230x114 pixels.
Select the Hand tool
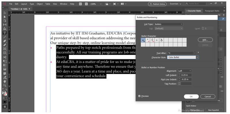(x=5, y=81)
